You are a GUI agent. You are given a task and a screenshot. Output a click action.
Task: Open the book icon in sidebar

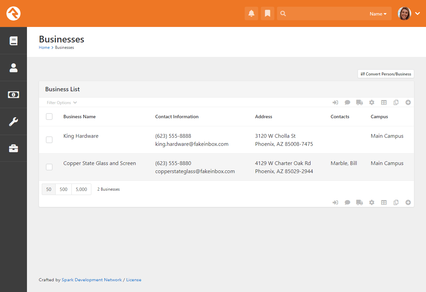13,41
